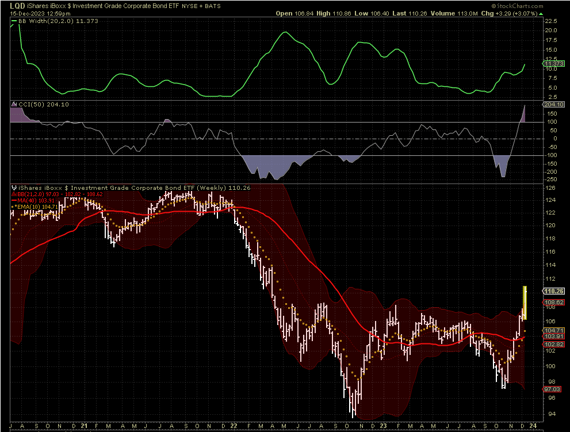Click the ETF full name in the chart title
The height and width of the screenshot is (432, 570).
click(x=103, y=6)
